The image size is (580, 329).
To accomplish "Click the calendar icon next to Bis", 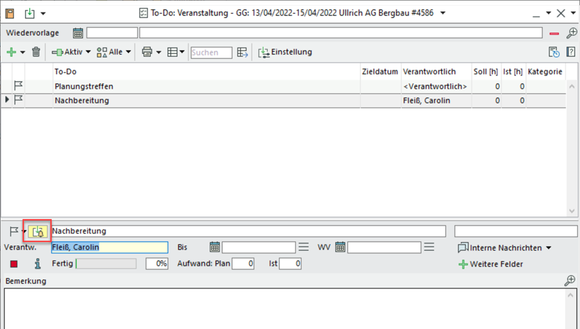I will coord(214,247).
